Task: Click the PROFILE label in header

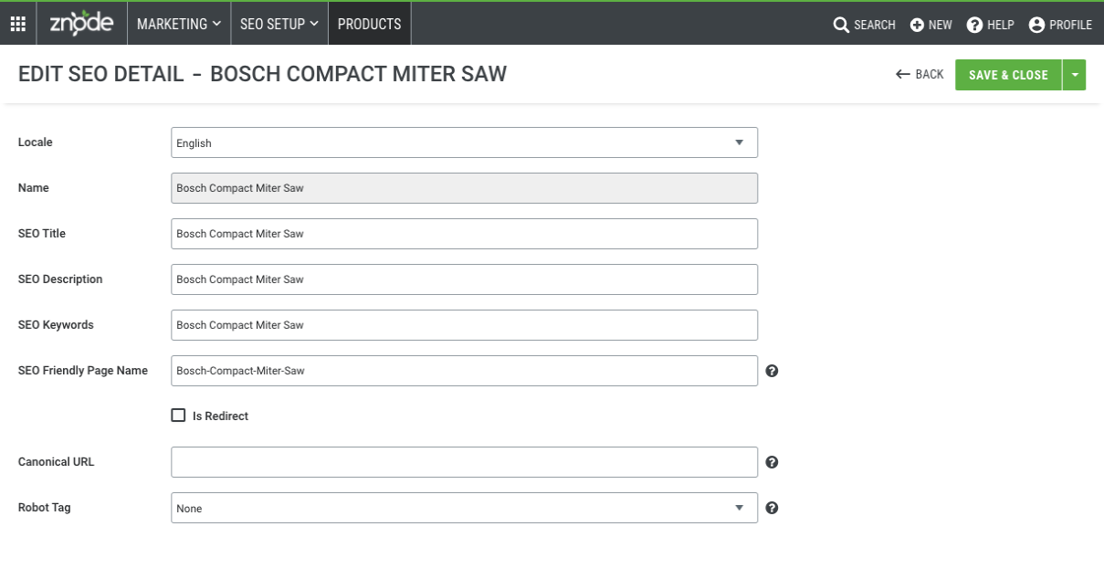Action: 1071,25
